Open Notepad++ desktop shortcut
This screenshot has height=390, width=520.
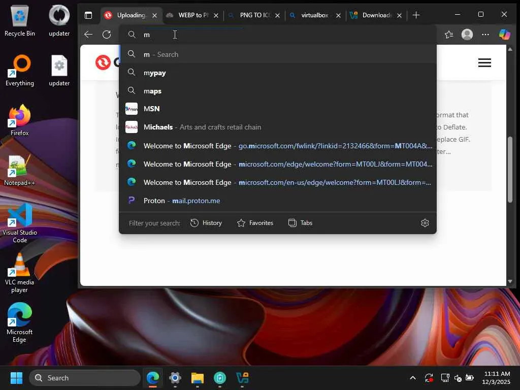(x=20, y=170)
